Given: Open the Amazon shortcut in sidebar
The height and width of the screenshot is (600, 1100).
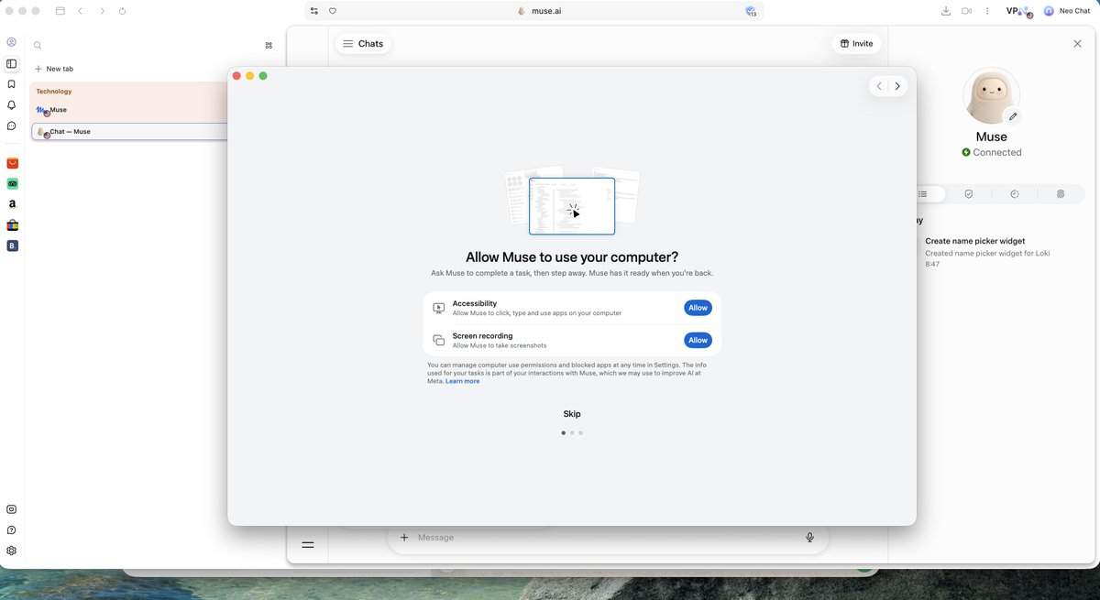Looking at the screenshot, I should (12, 204).
